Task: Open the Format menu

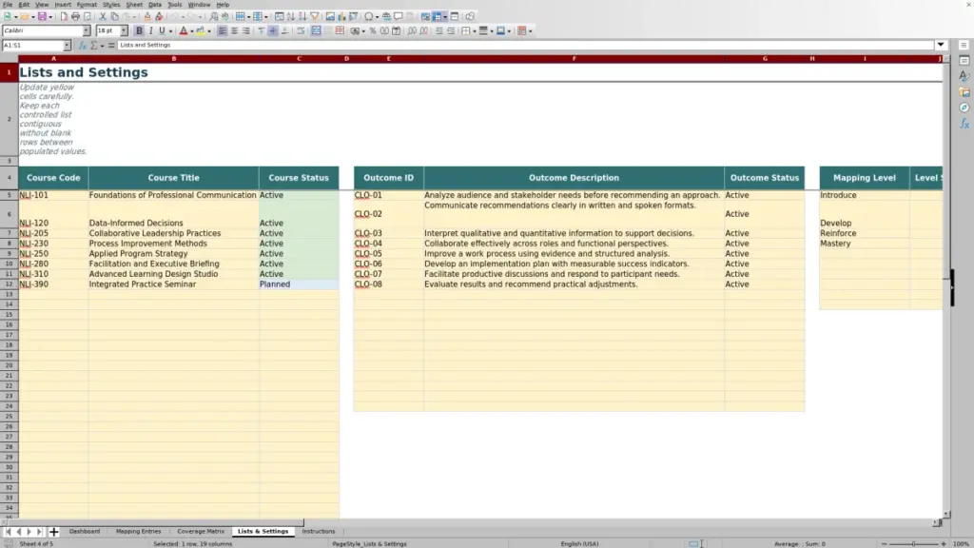Action: click(x=87, y=5)
